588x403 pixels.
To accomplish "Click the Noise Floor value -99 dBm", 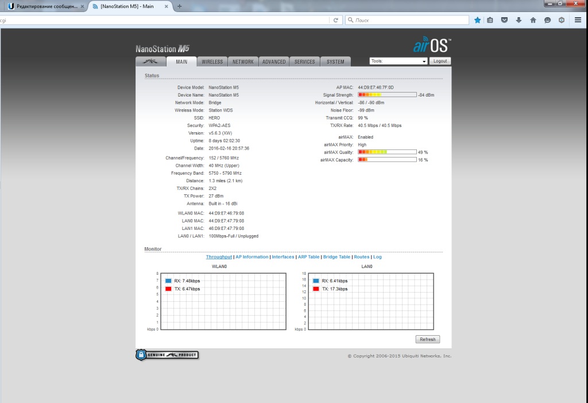I will (366, 110).
